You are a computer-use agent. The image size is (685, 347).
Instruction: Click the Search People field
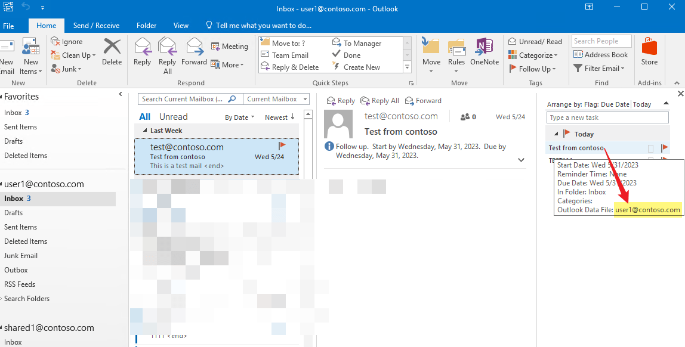[x=601, y=41]
